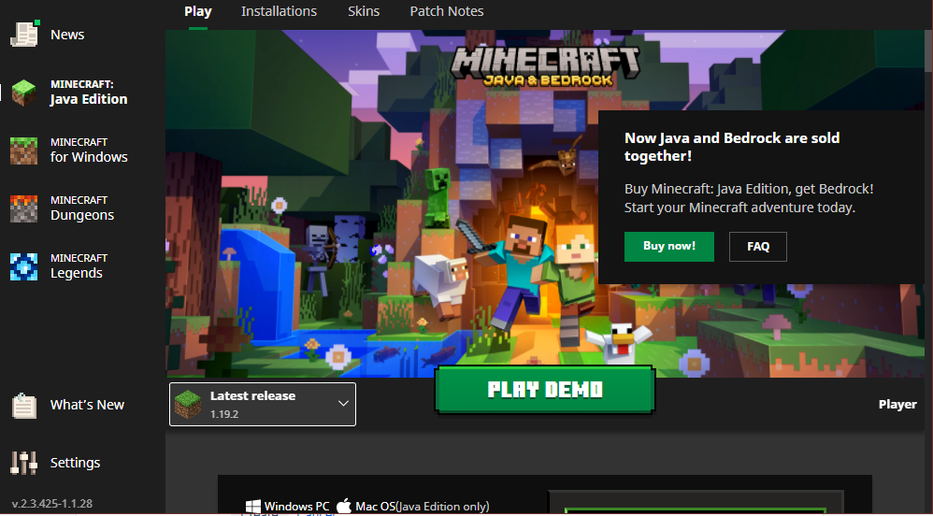Open the Latest release 1.19.2 dropdown
Viewport: 933px width, 516px height.
[263, 404]
